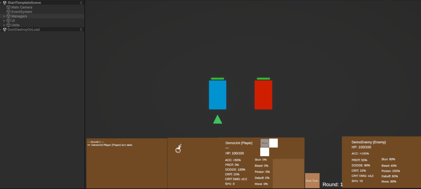Select EventSystem in the hierarchy
Screen dimensions: 421x189
(22, 12)
